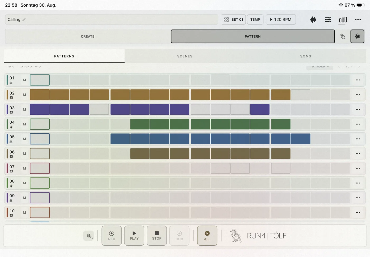370x257 pixels.
Task: Toggle the isolated purple step on track 03
Action: point(260,109)
